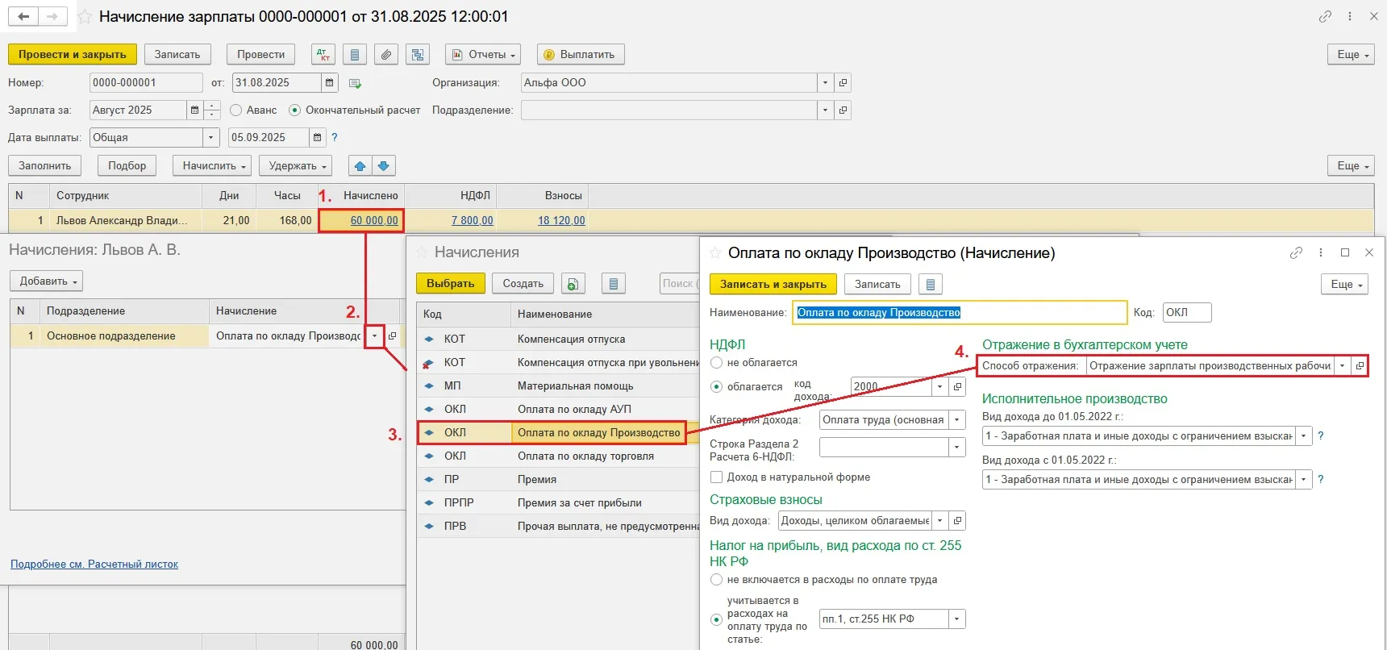The image size is (1387, 650).
Task: Open the Начислить dropdown menu
Action: coord(212,166)
